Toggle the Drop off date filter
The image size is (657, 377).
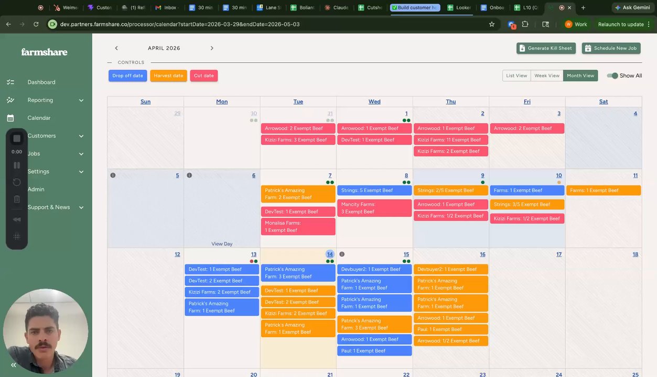click(x=127, y=76)
